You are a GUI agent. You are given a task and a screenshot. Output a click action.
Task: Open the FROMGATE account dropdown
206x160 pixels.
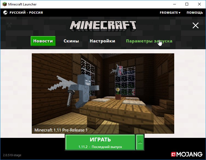170,13
